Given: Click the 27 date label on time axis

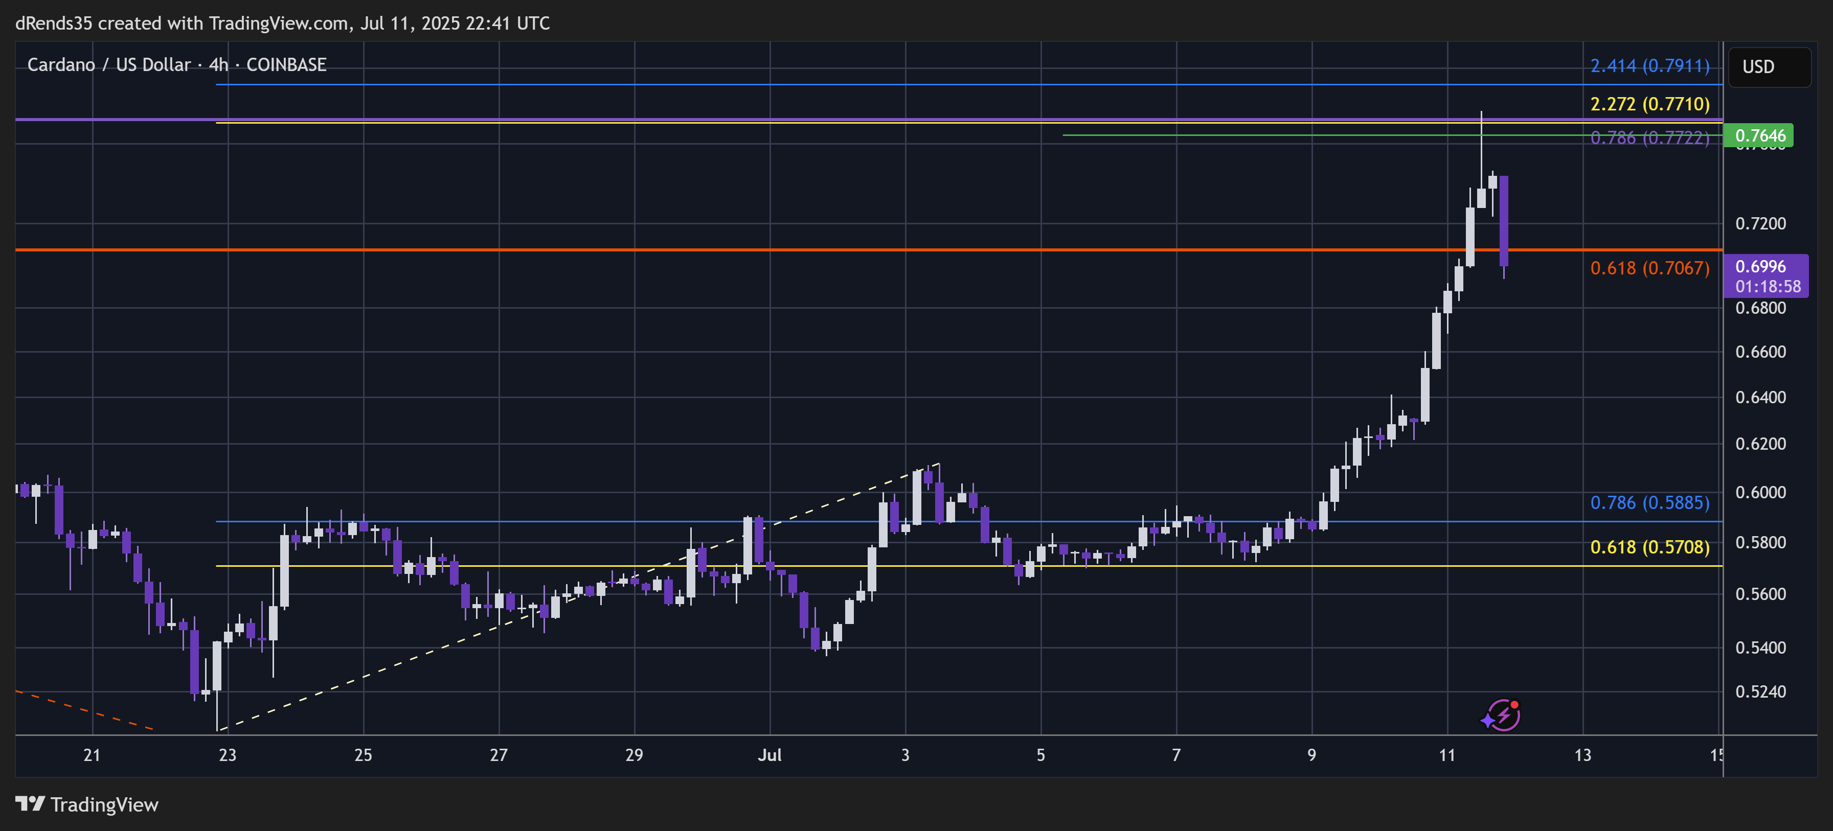Looking at the screenshot, I should tap(499, 755).
